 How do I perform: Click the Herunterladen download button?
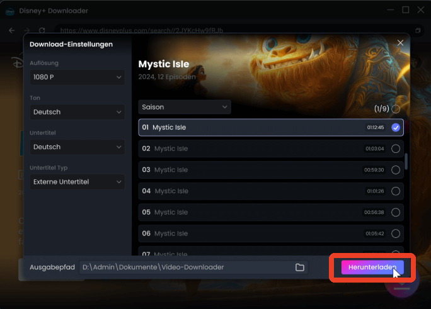click(x=372, y=267)
